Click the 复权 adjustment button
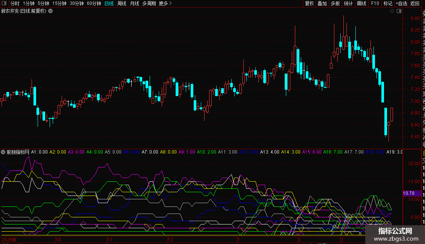Screen dimensions: 425x244 click(x=309, y=4)
